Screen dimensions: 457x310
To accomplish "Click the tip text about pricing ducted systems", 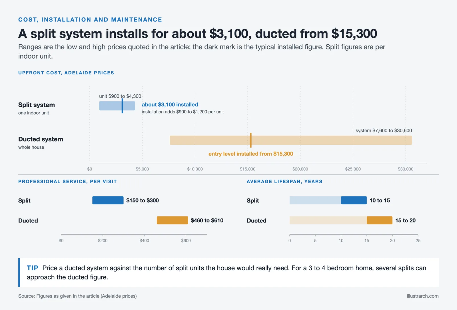I will click(227, 273).
